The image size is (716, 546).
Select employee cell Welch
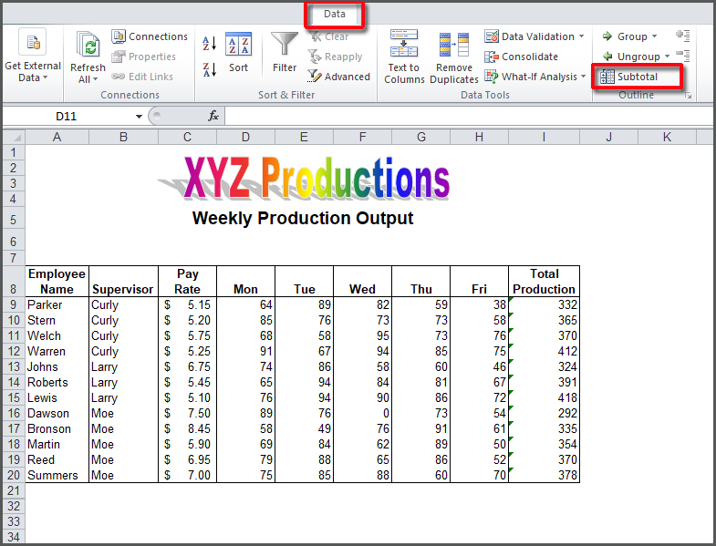57,336
